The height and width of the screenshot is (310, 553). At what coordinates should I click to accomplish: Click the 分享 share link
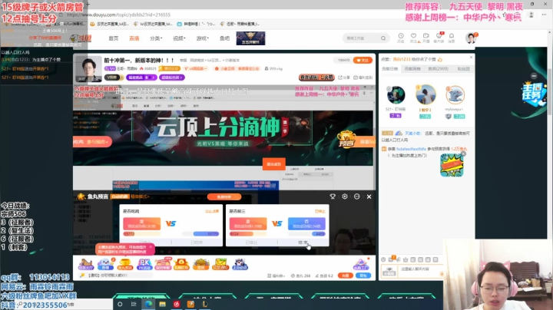point(344,77)
